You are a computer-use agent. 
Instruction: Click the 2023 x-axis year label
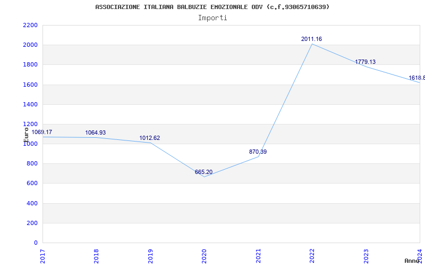(366, 256)
